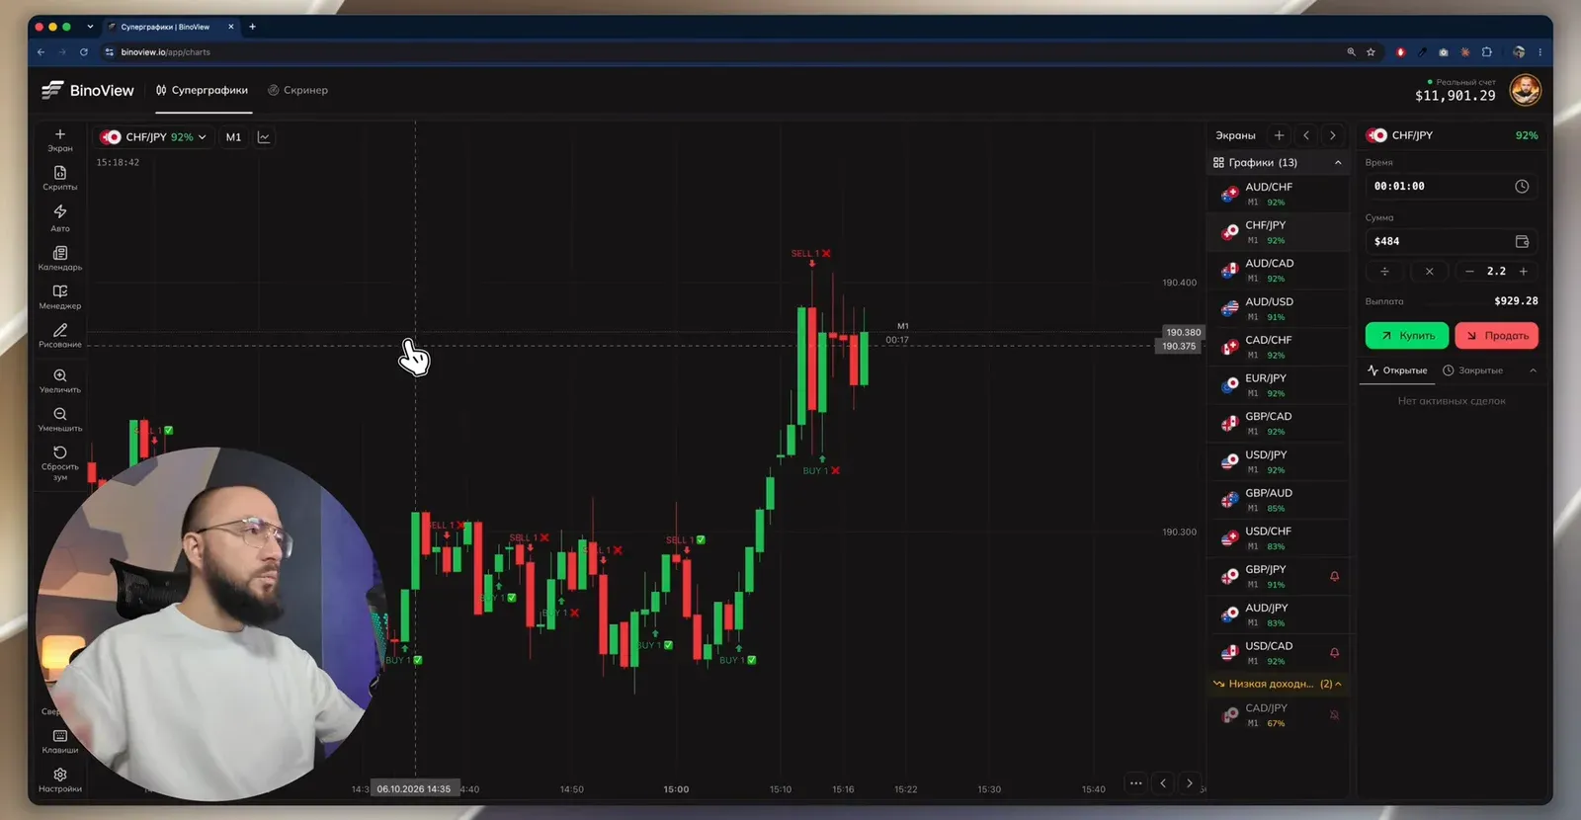This screenshot has height=820, width=1581.
Task: Switch to the Суперграфики tab
Action: pos(203,90)
